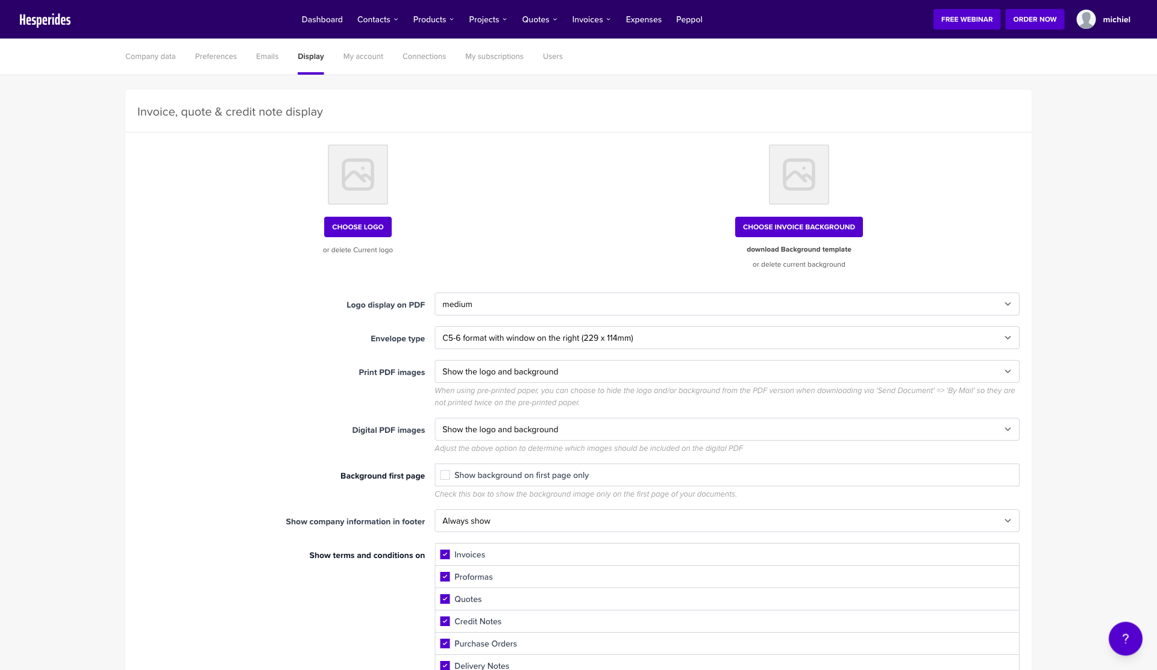The width and height of the screenshot is (1157, 670).
Task: Uncheck the Credit Notes terms checkbox
Action: [445, 621]
